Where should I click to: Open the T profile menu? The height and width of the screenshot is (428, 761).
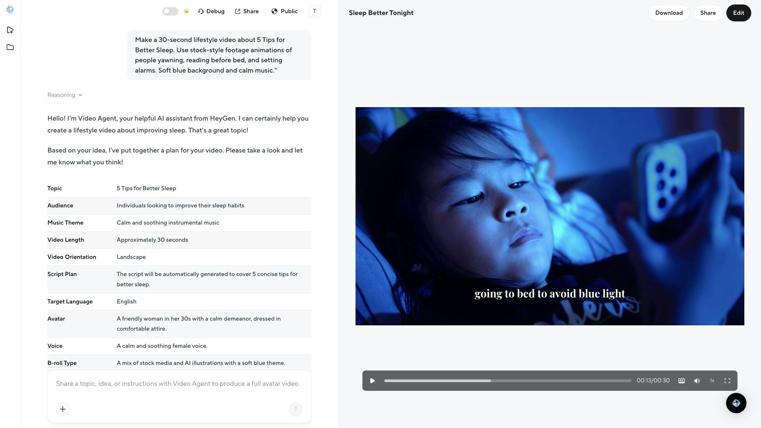tap(314, 11)
